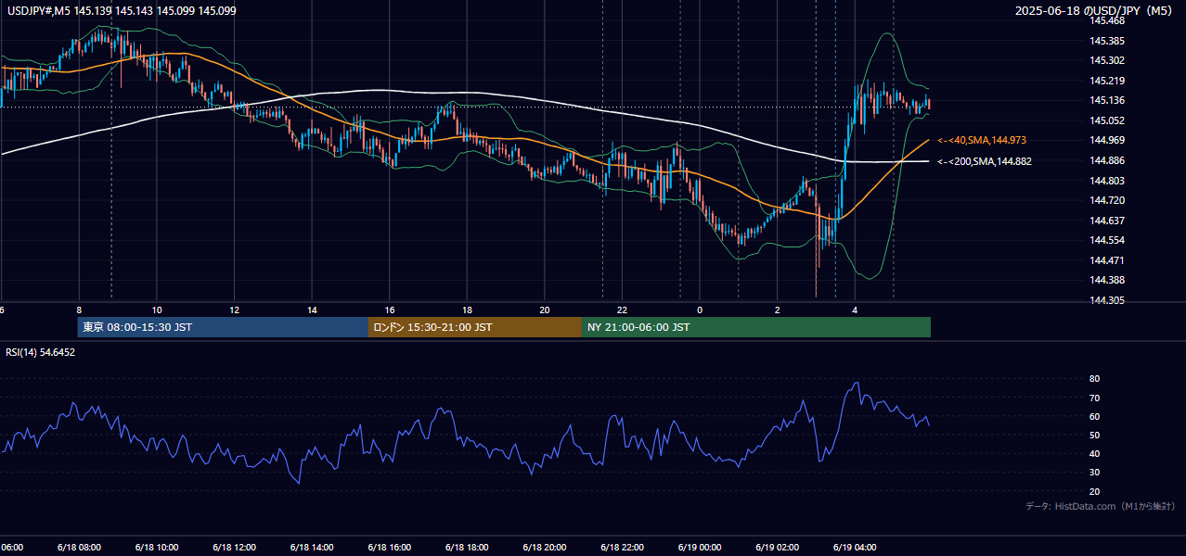Click hour tick 12 under the price chart

[x=235, y=310]
